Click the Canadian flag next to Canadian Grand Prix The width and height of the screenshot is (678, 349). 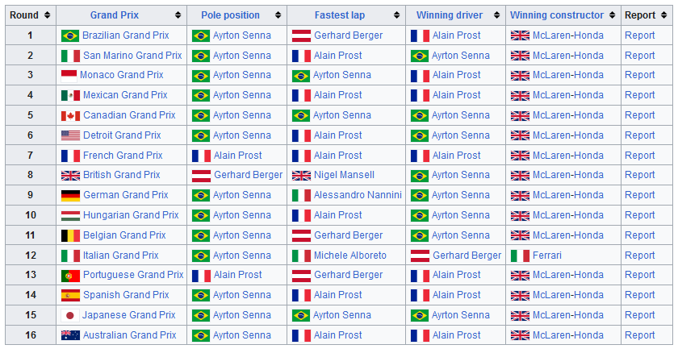pos(69,115)
